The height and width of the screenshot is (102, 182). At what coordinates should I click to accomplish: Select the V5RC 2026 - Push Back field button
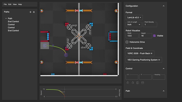click(140, 53)
